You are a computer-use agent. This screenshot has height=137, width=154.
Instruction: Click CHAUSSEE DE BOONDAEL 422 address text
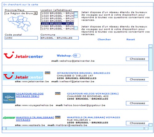(x=88, y=96)
